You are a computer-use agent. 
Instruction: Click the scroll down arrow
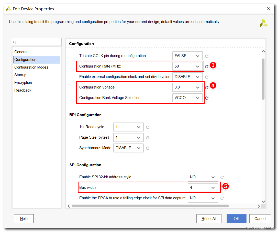263,202
